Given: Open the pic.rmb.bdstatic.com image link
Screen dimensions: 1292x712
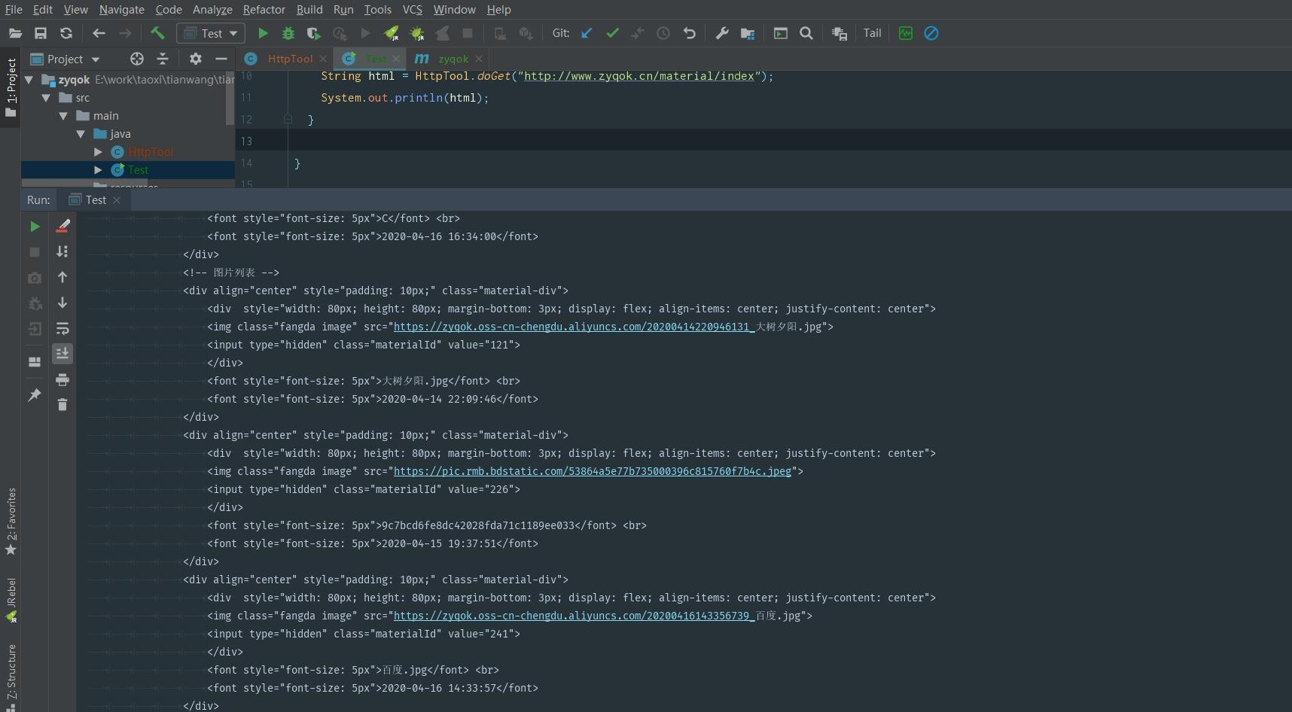Looking at the screenshot, I should (592, 471).
